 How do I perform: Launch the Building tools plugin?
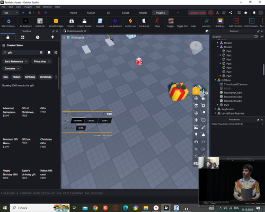(x=220, y=23)
